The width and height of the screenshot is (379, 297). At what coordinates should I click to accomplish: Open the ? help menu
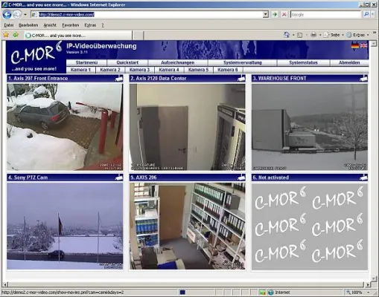pyautogui.click(x=103, y=25)
